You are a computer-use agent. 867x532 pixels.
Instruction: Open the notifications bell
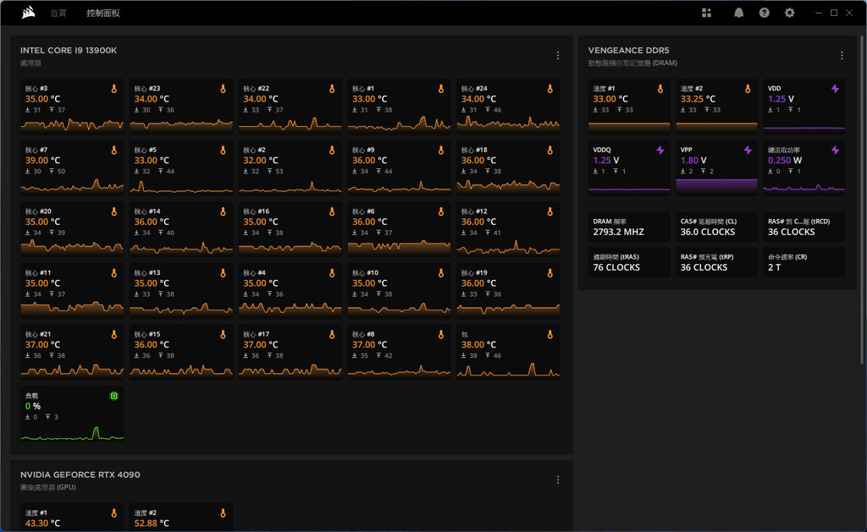pos(738,13)
